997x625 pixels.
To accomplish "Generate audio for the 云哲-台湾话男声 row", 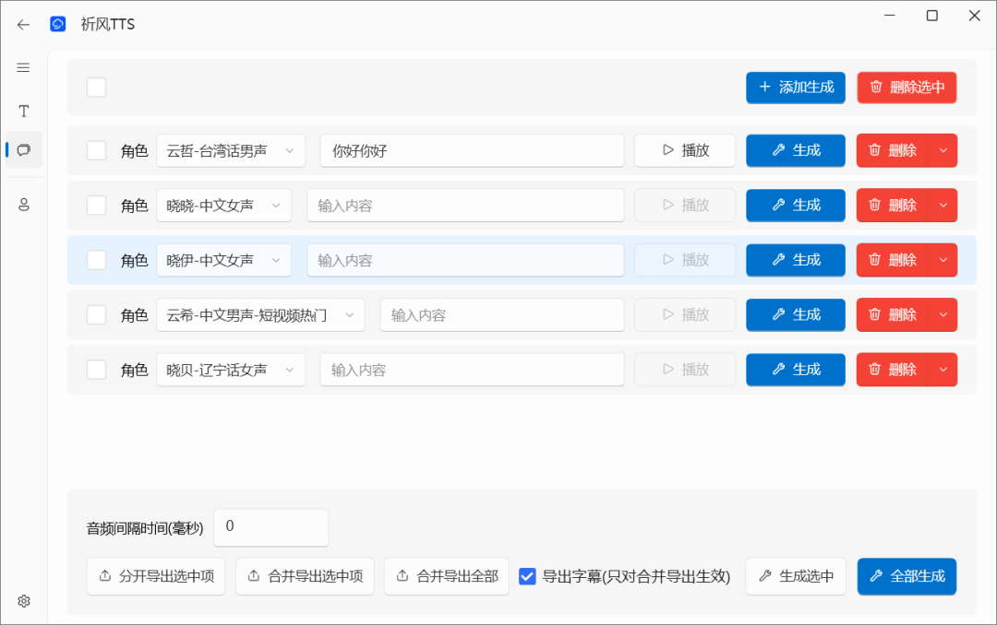I will click(796, 150).
